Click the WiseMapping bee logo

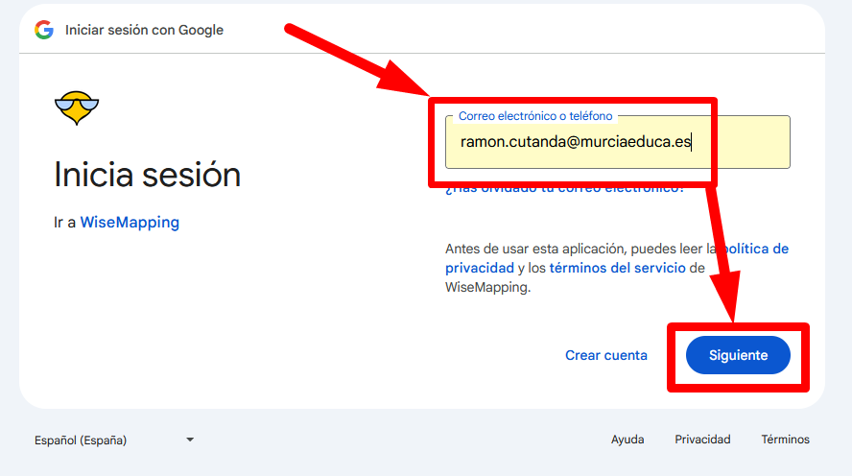77,107
